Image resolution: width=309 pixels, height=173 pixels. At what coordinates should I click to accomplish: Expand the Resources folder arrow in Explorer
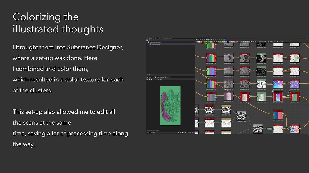(x=148, y=46)
